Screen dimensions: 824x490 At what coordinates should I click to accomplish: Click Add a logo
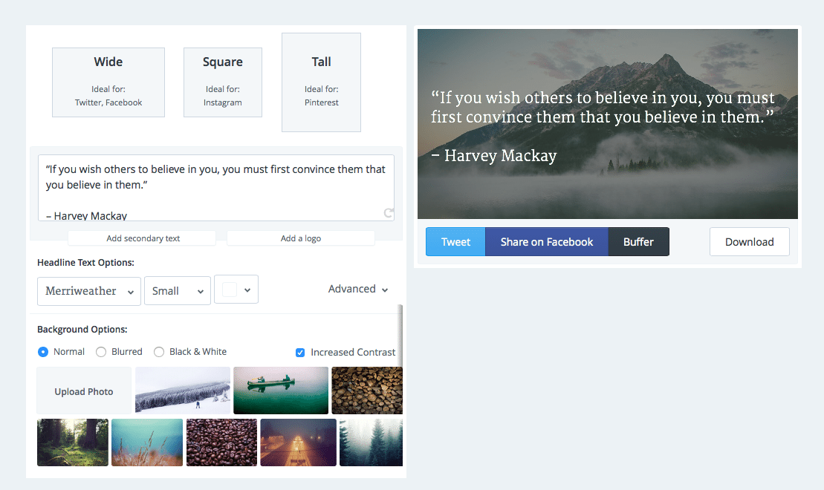coord(301,238)
